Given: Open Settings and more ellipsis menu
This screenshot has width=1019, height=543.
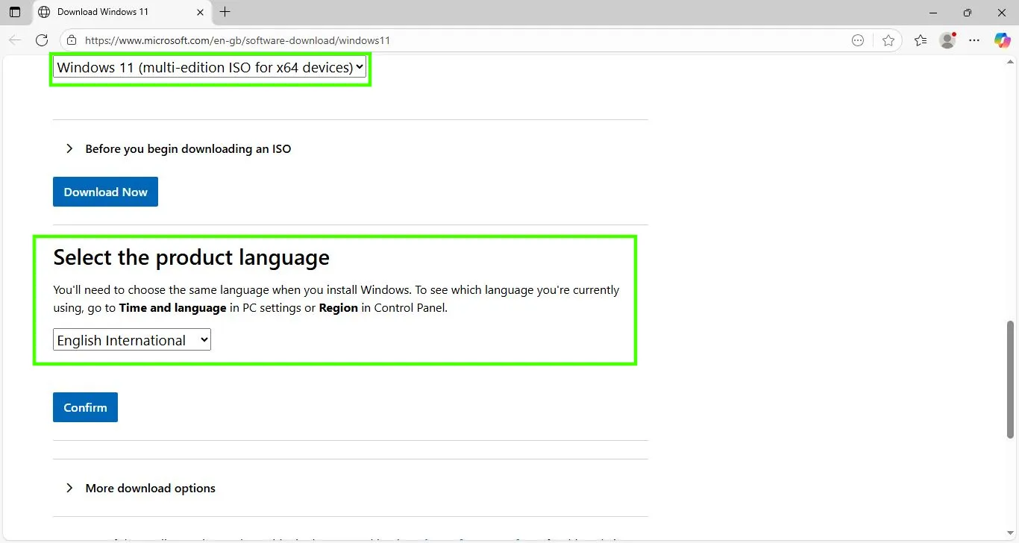Looking at the screenshot, I should 974,40.
